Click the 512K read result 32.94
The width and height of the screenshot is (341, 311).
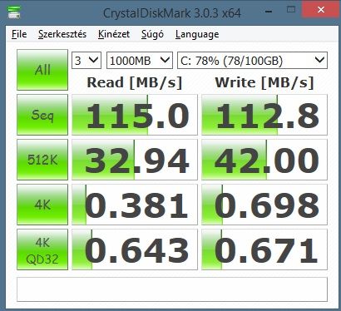pyautogui.click(x=135, y=160)
